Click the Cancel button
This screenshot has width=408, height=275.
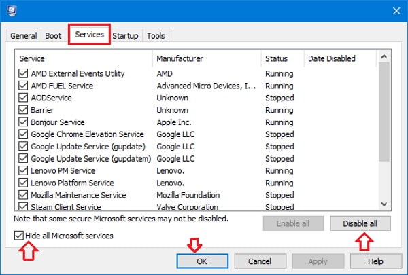pyautogui.click(x=260, y=261)
